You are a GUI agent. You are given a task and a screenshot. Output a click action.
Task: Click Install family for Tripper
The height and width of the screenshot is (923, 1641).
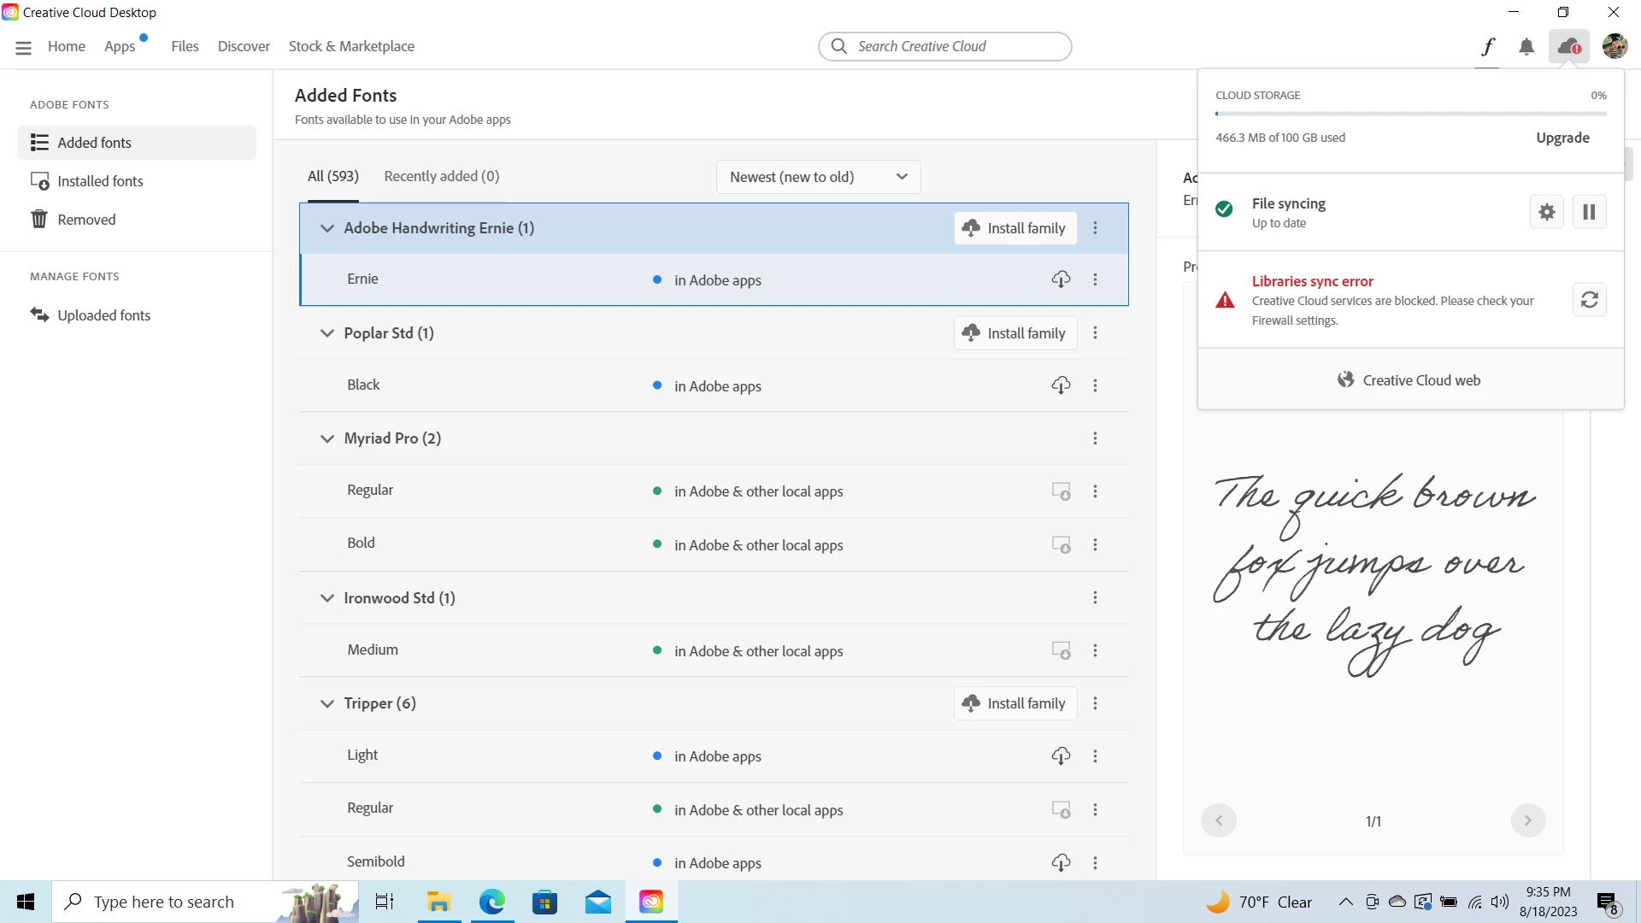click(x=1015, y=703)
